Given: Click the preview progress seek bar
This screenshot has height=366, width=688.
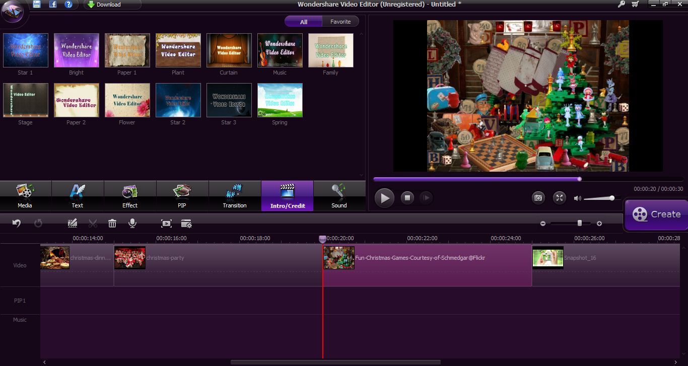Looking at the screenshot, I should click(528, 179).
